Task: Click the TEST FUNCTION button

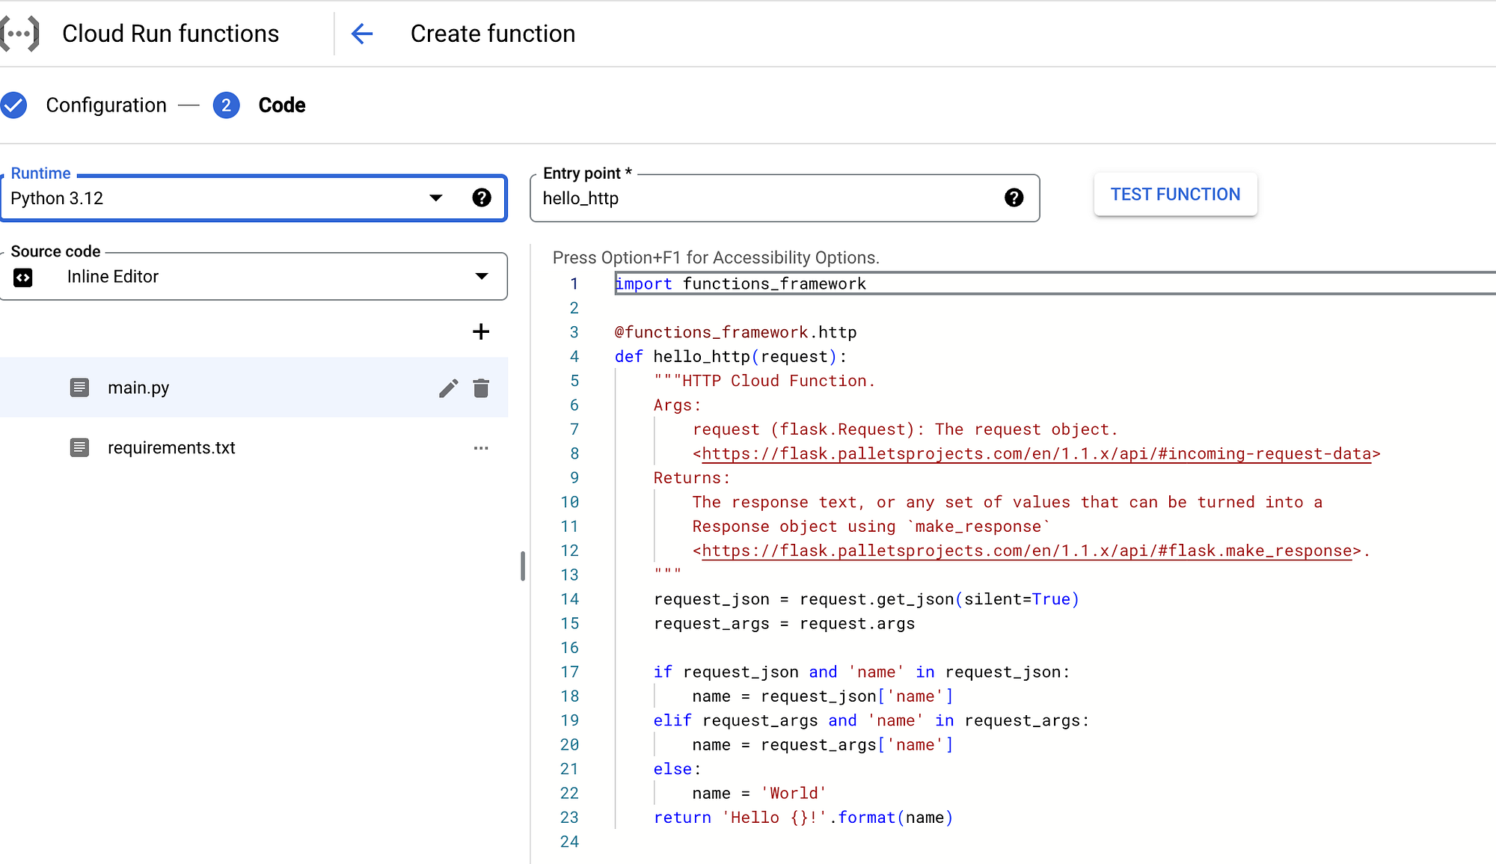Action: point(1175,194)
